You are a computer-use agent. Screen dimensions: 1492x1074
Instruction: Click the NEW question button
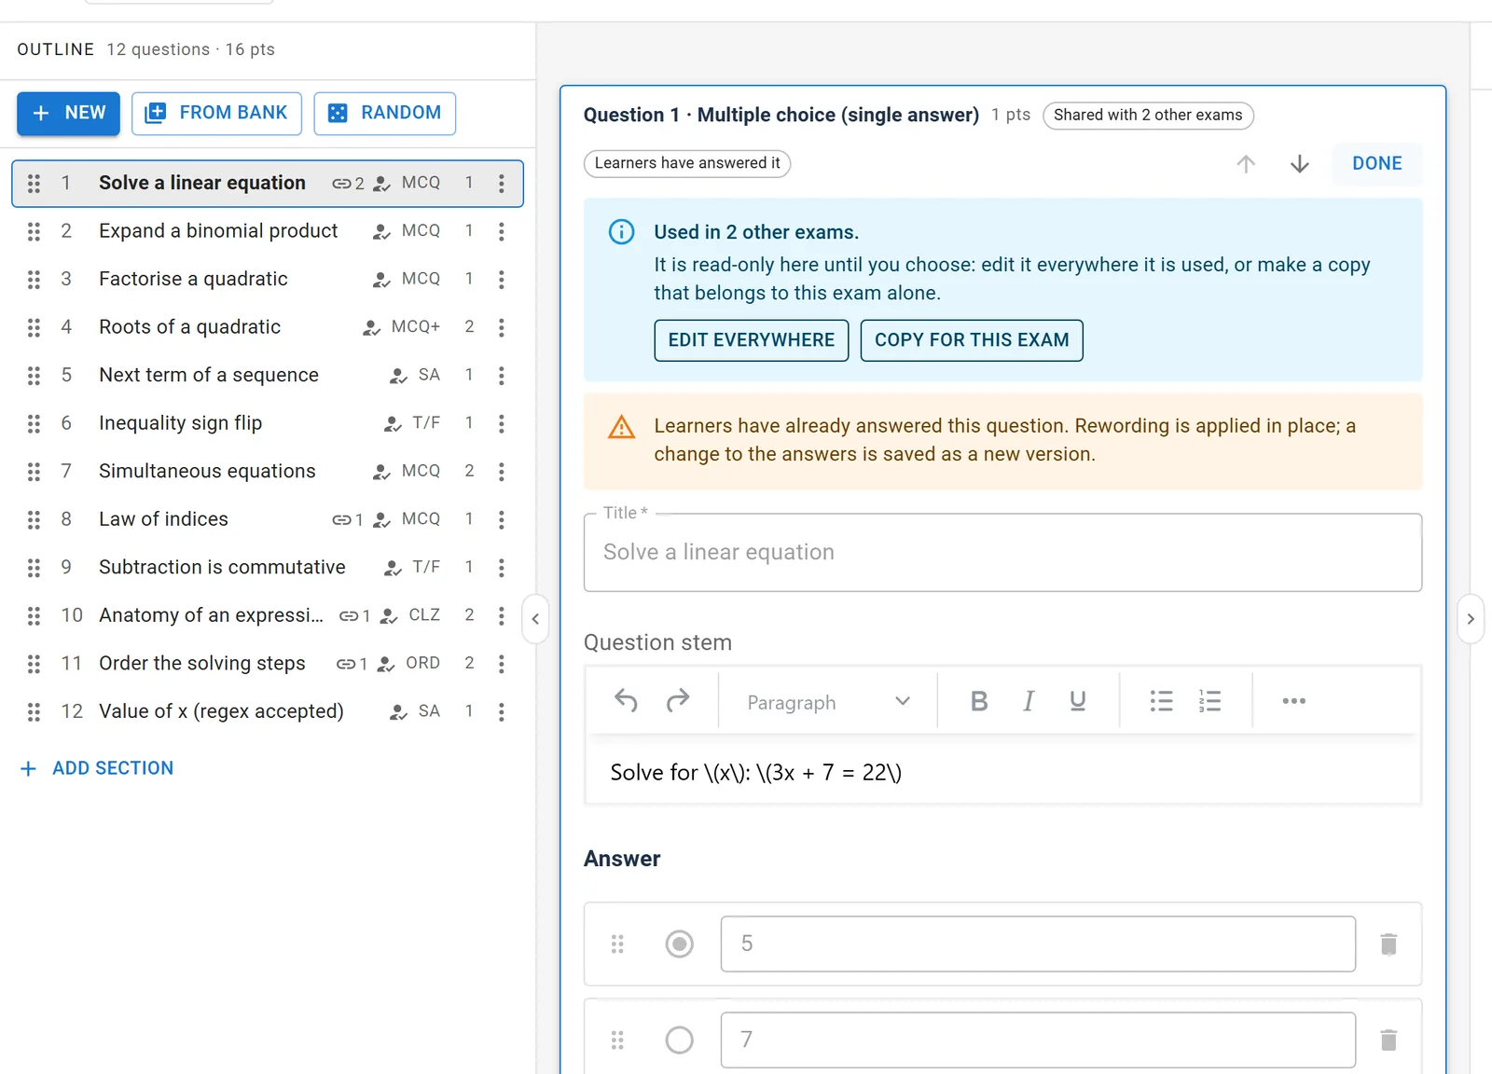coord(68,114)
